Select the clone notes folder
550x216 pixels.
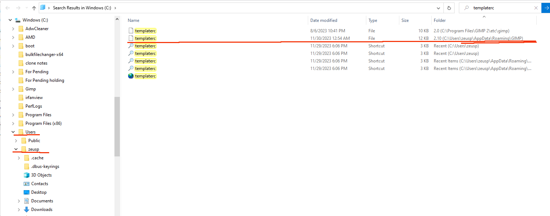coord(36,63)
